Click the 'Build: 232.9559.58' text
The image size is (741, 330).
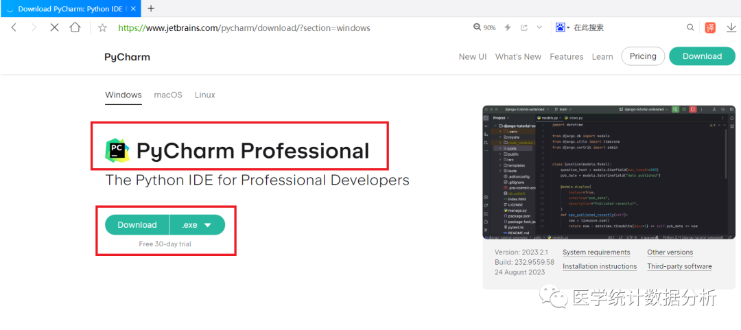(x=525, y=262)
